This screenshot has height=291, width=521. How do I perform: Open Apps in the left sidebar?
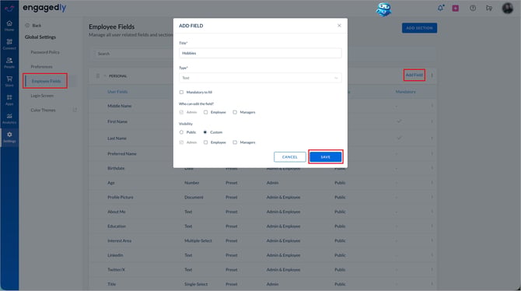9,100
